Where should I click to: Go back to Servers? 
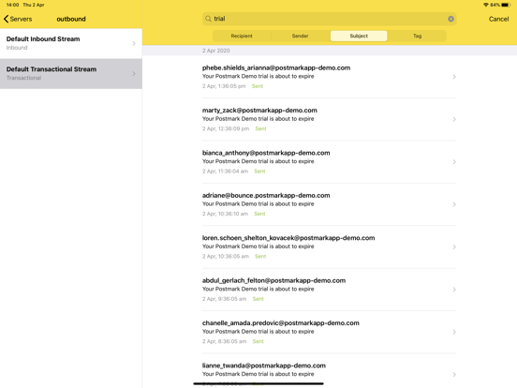coord(18,19)
